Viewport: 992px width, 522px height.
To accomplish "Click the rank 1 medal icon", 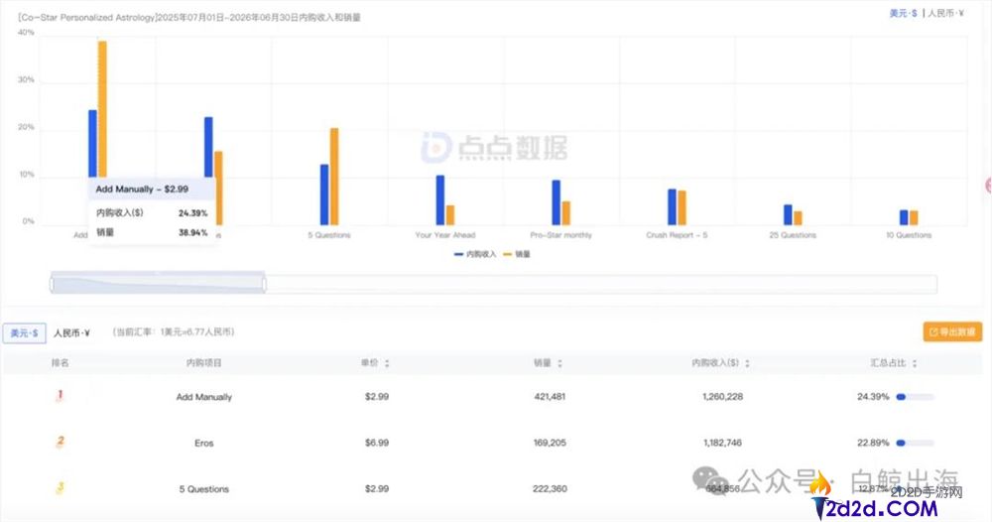I will click(61, 395).
